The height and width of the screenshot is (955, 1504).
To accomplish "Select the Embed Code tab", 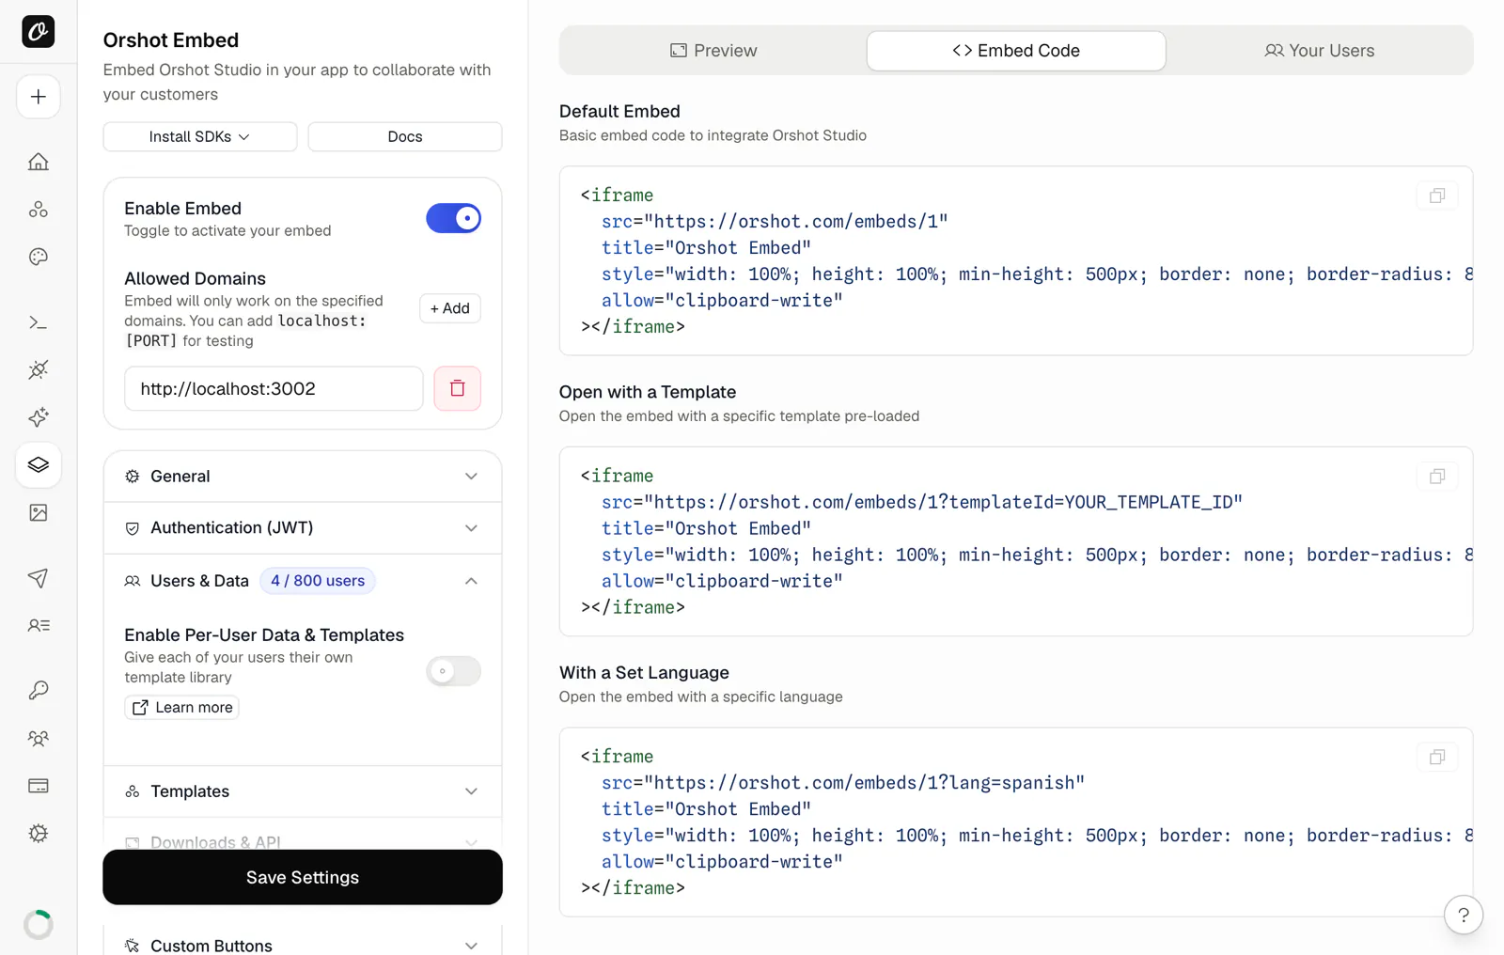I will (x=1016, y=51).
